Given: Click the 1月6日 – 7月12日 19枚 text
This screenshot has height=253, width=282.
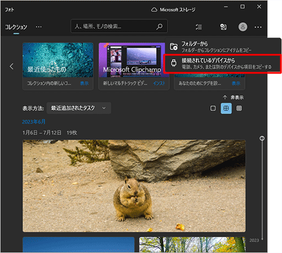Looking at the screenshot, I should (50, 133).
